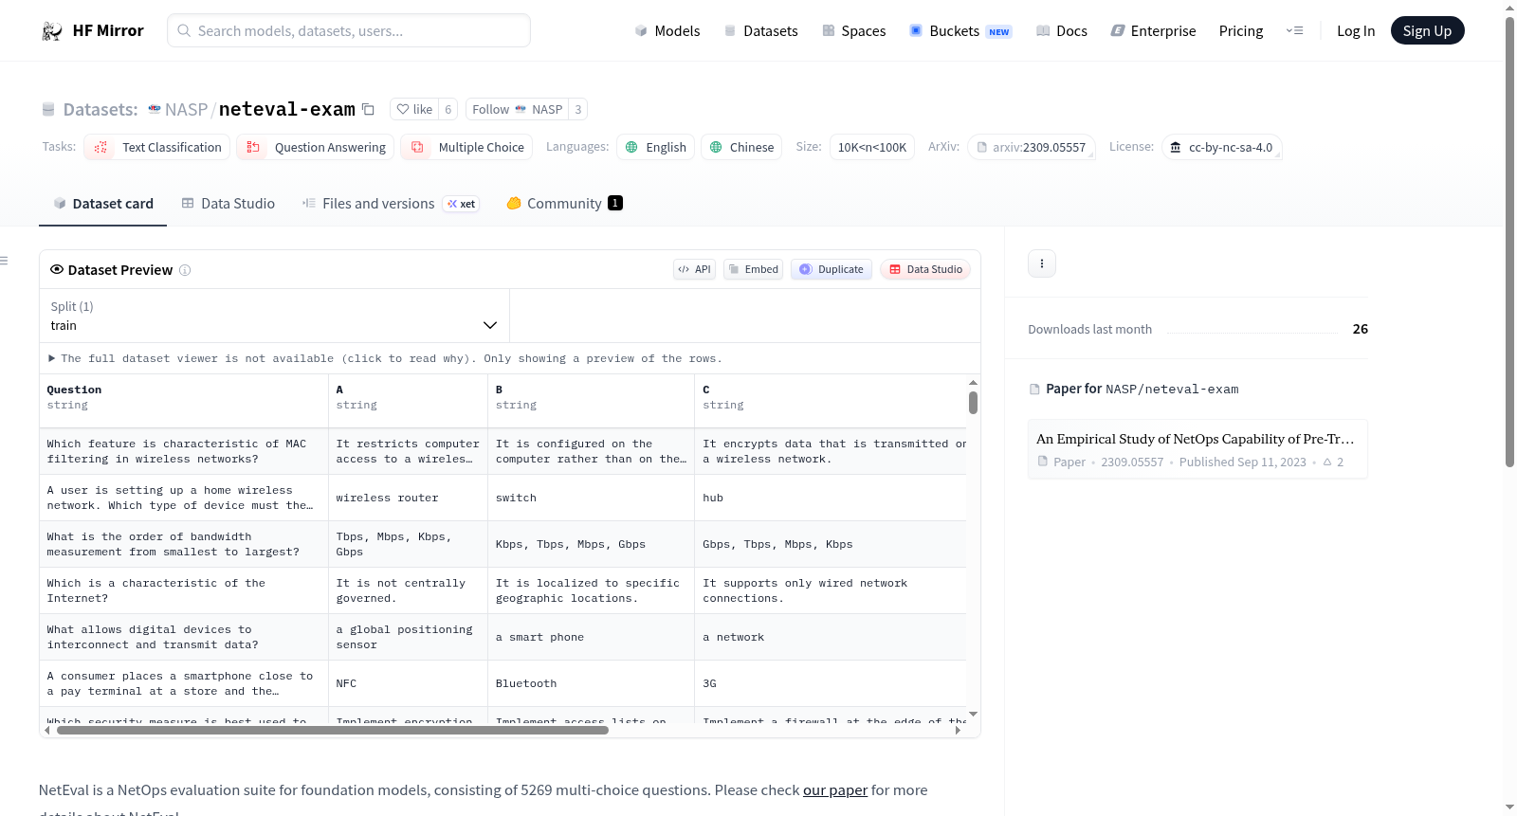Screen dimensions: 1517x816
Task: Click the upvote icon on the paper card
Action: pyautogui.click(x=1327, y=462)
